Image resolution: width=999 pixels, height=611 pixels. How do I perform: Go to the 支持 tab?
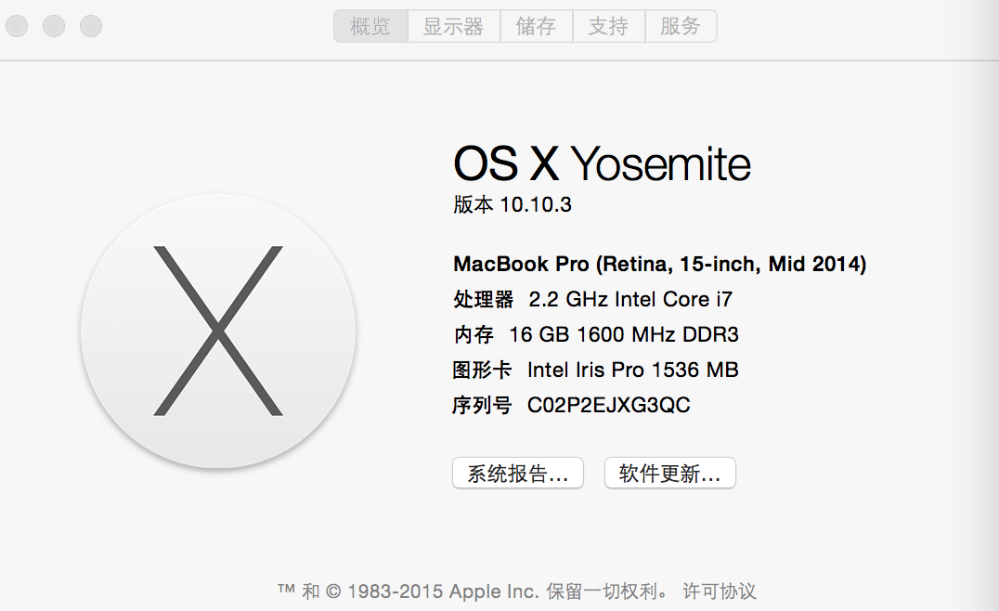608,26
